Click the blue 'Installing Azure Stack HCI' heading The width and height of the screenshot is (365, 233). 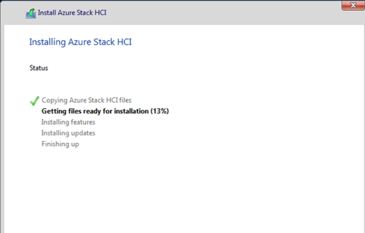(x=80, y=42)
